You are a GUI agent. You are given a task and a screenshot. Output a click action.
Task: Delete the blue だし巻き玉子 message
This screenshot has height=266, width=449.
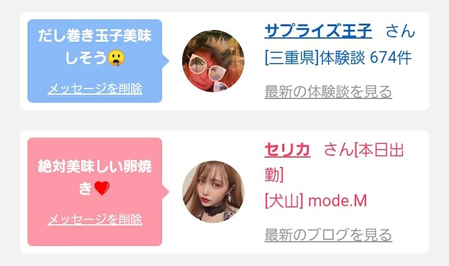95,88
